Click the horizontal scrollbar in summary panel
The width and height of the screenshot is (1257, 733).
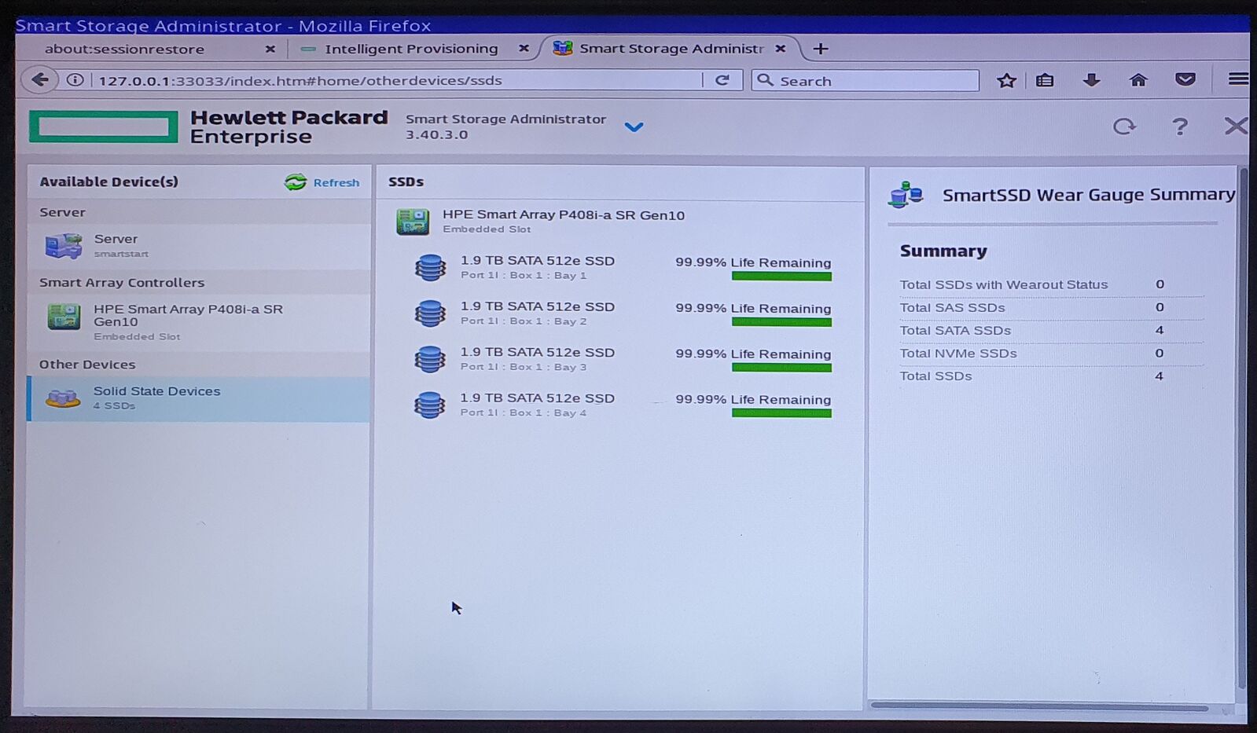click(1038, 707)
